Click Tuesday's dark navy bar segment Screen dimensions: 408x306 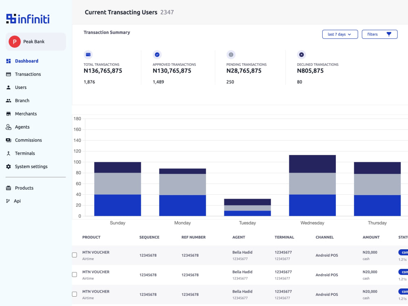248,202
